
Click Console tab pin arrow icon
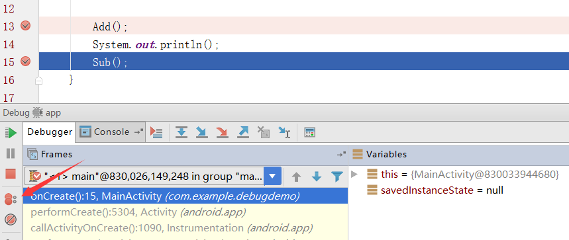pyautogui.click(x=139, y=132)
